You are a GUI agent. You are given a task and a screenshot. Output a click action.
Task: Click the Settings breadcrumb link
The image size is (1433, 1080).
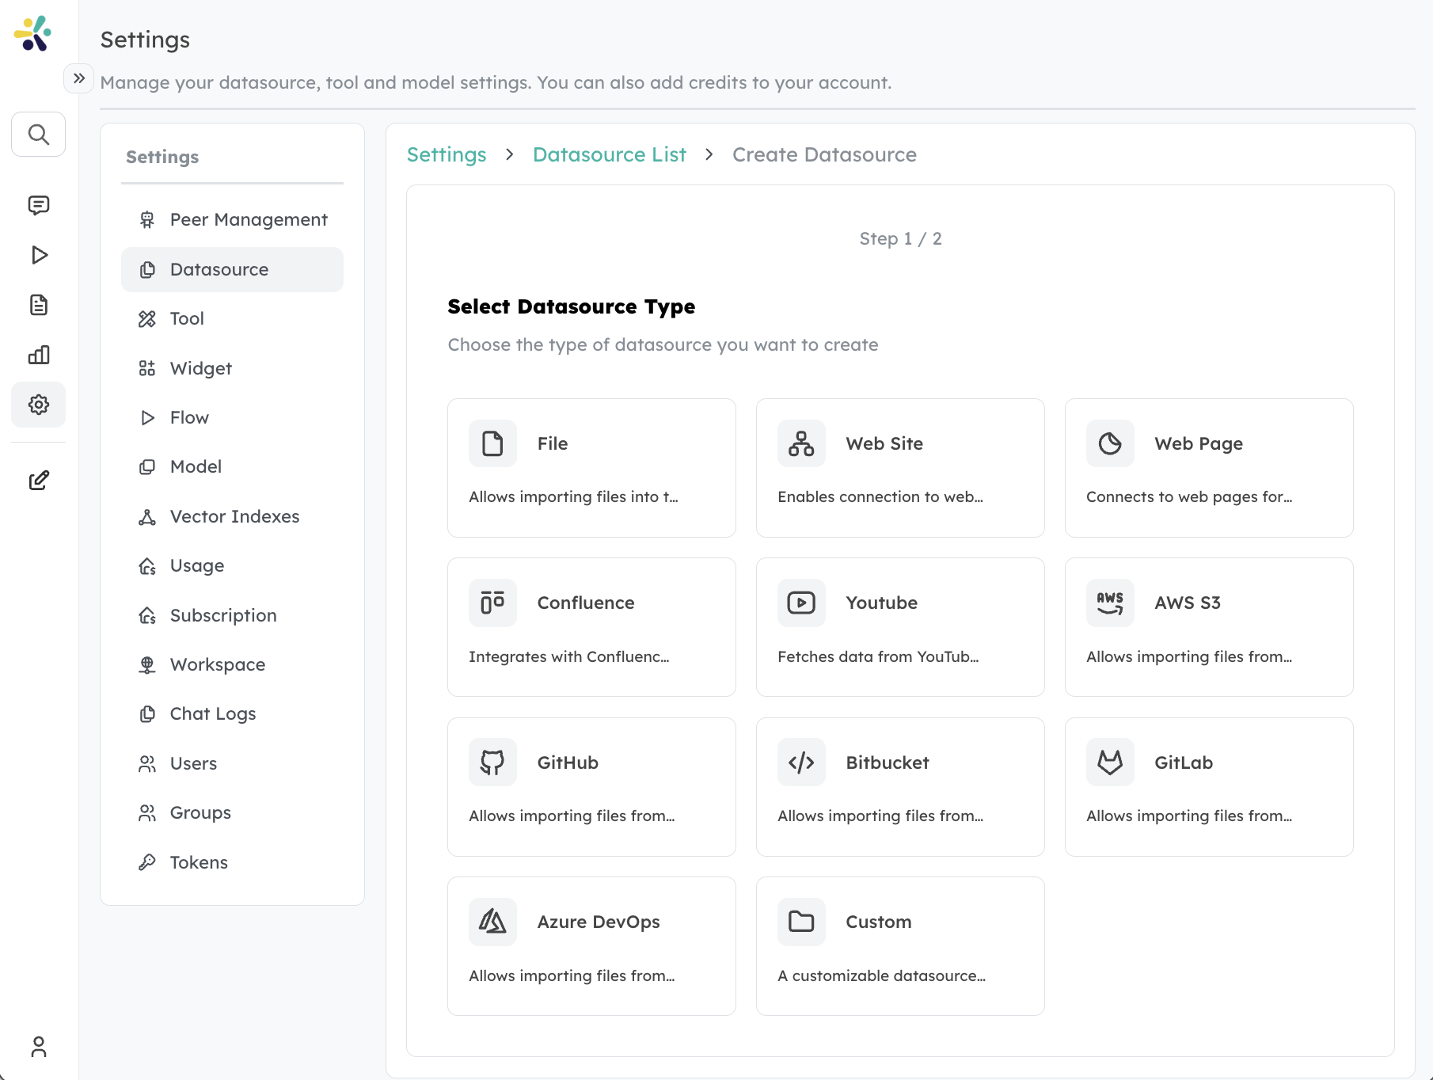447,154
